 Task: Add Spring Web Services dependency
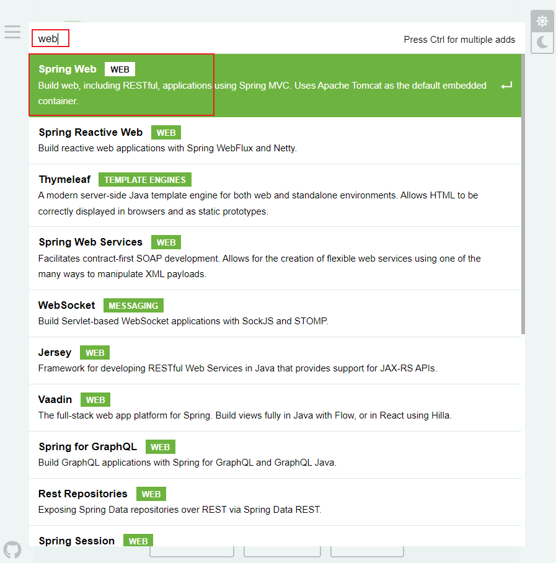click(x=275, y=258)
